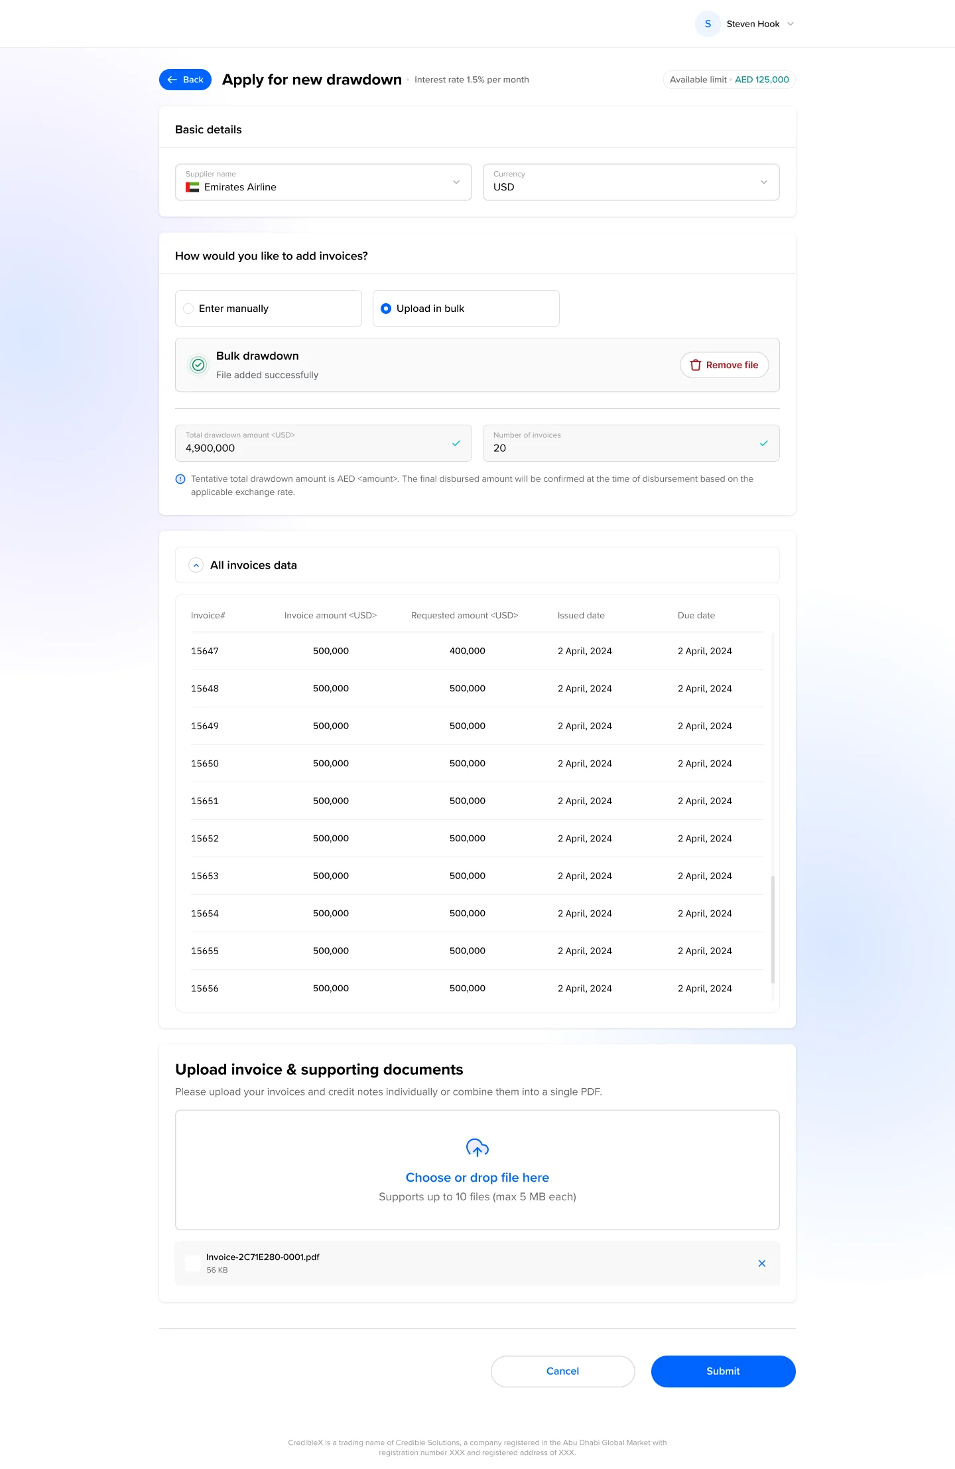Click the Available limit AED 125,000 badge
Viewport: 955px width, 1469px height.
[730, 80]
